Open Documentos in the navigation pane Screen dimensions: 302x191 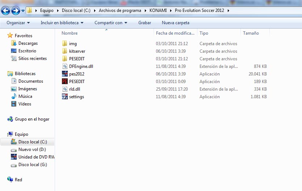click(x=31, y=81)
